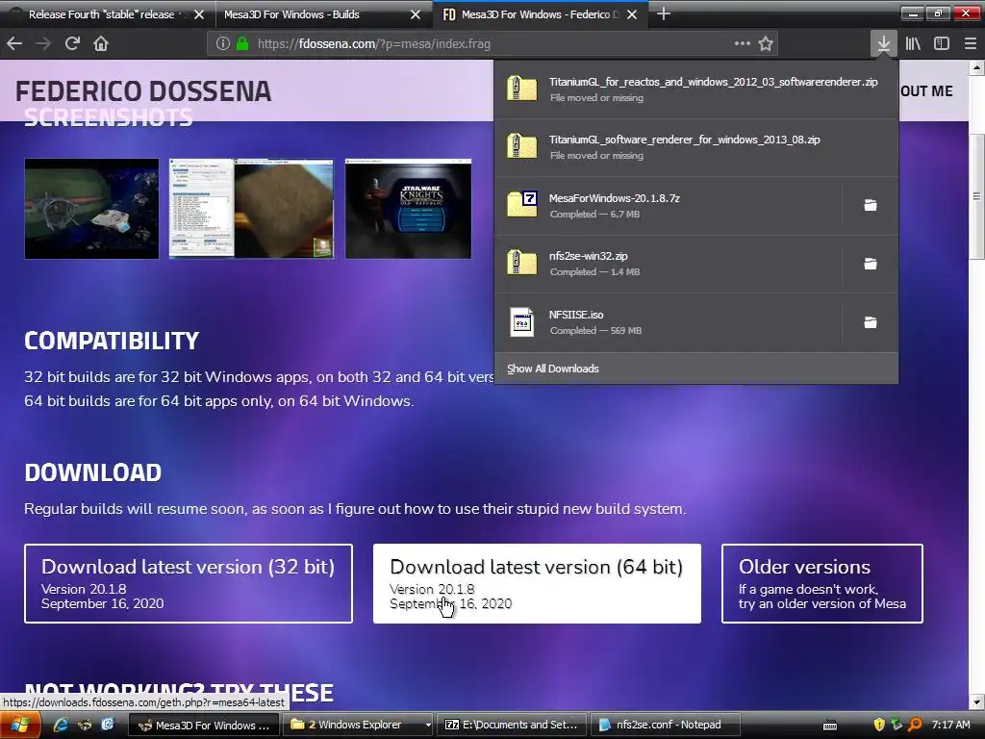This screenshot has width=985, height=739.
Task: Open the NFSIISE.iso download entry
Action: 668,321
